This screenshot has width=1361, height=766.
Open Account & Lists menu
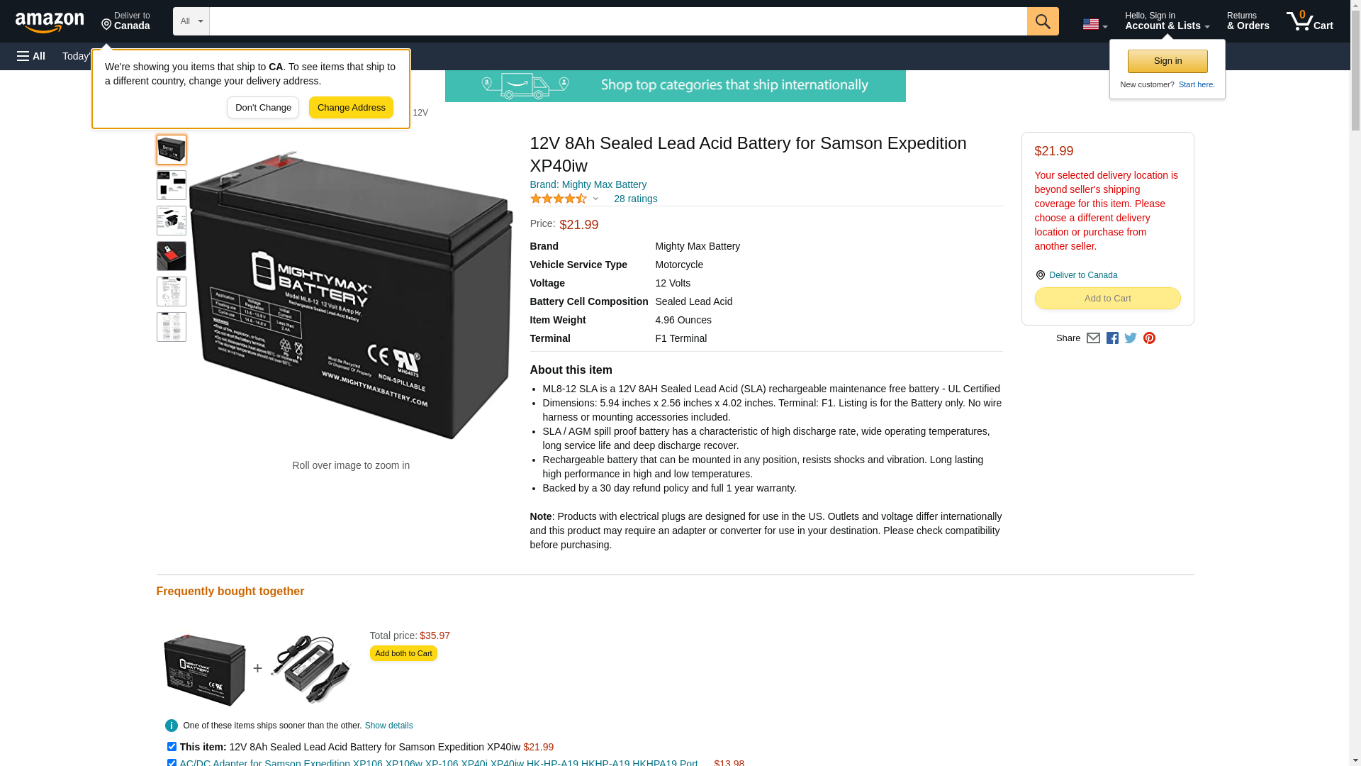click(1167, 21)
